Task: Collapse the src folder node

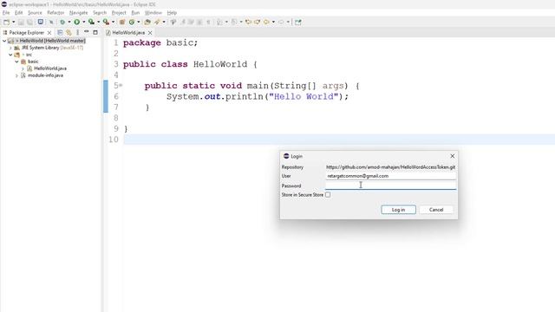Action: (10, 55)
